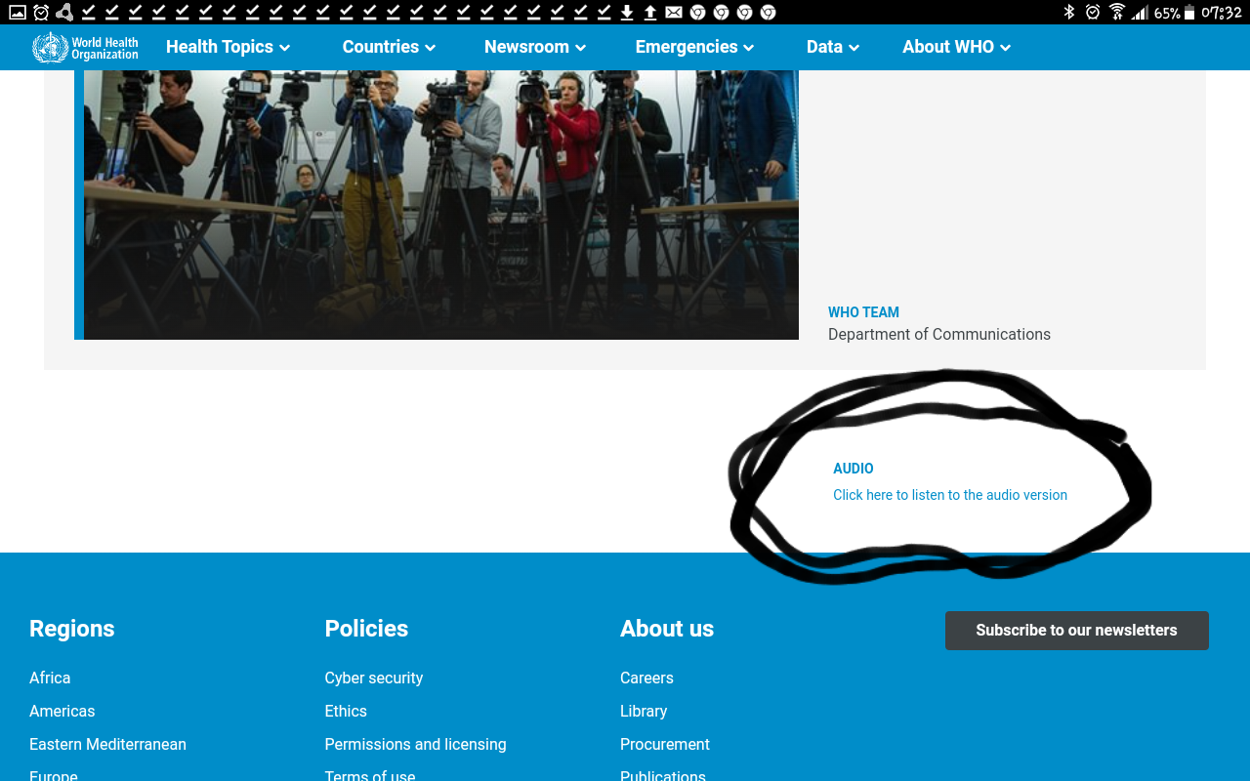1250x781 pixels.
Task: Open the Cyber security policy link
Action: click(x=373, y=678)
